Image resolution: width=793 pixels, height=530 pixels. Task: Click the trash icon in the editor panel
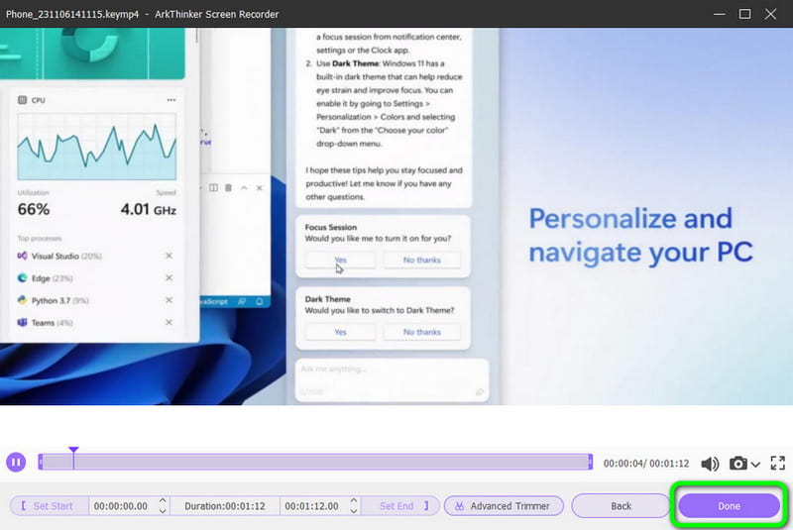point(229,188)
